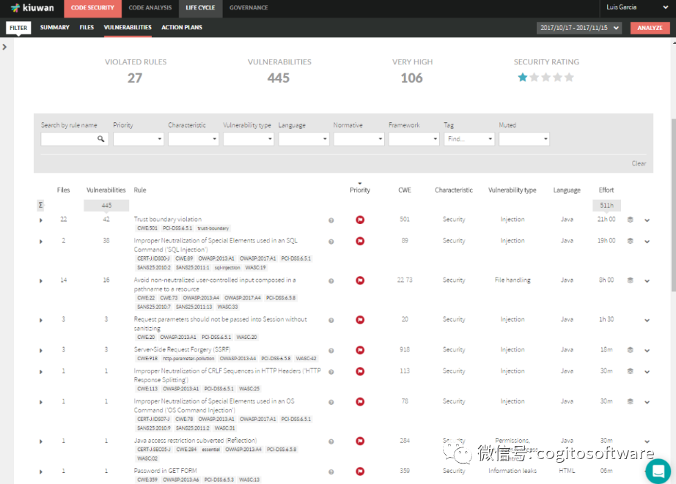The image size is (676, 484).
Task: Open help icon for Request parameters rule
Action: pyautogui.click(x=331, y=320)
